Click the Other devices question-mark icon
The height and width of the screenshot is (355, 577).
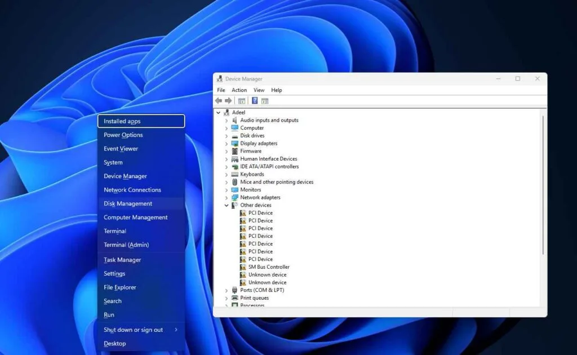click(x=235, y=205)
